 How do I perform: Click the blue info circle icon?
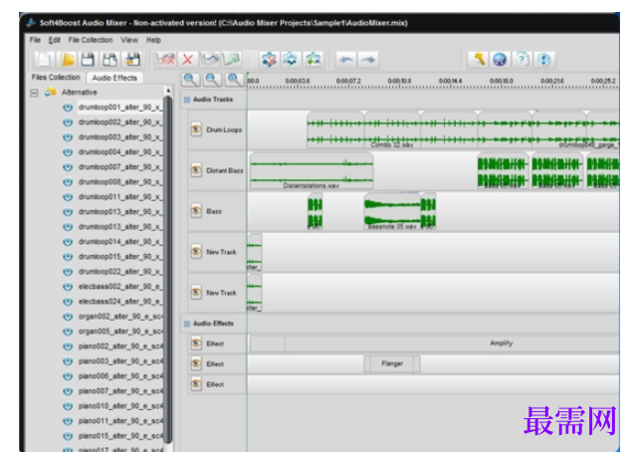pyautogui.click(x=543, y=60)
